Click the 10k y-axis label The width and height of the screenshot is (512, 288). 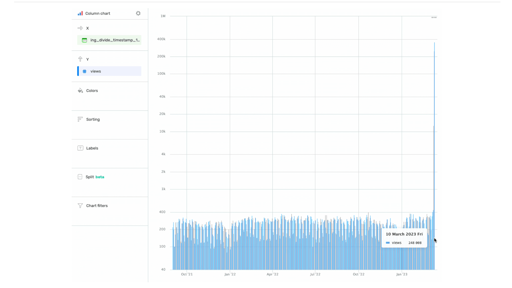(162, 131)
